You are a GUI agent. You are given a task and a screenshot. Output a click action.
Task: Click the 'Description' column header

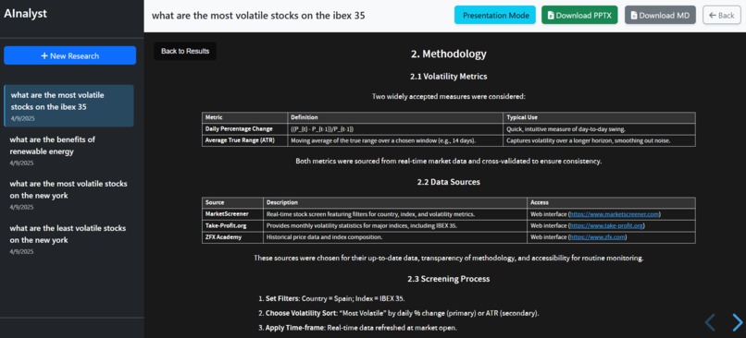[395, 202]
